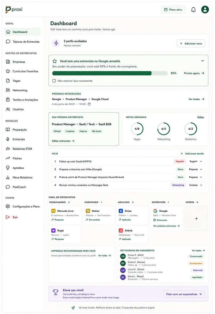Click Ver todas in Empresas Recomendadas
Screen dimensions: 215x314
pos(104,255)
